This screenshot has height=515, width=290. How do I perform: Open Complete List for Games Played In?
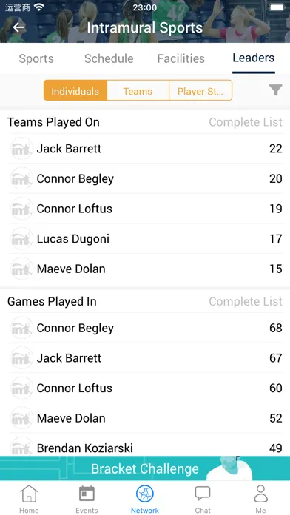point(246,301)
